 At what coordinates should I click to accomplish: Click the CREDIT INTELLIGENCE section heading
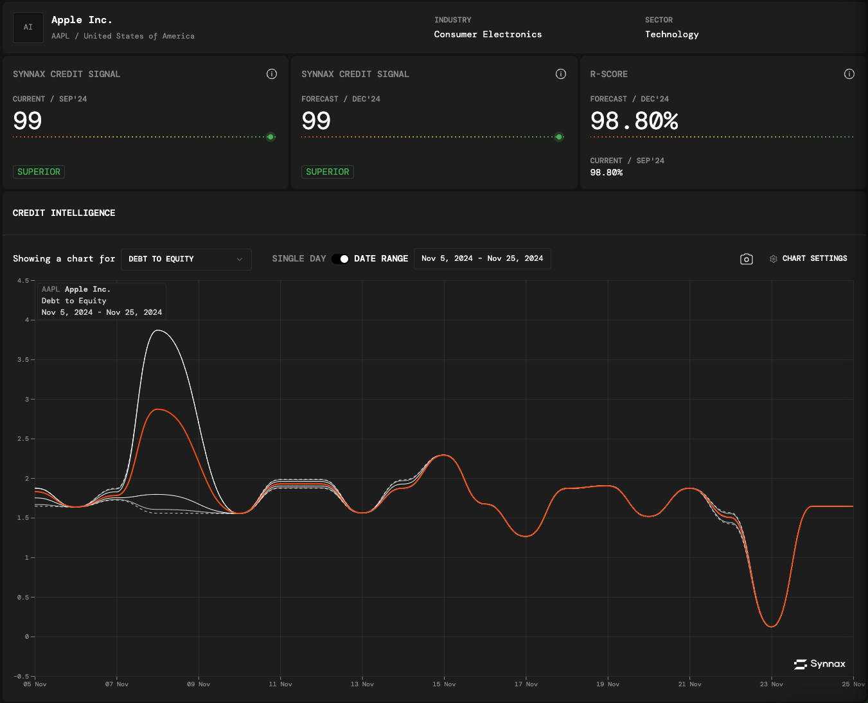point(64,213)
